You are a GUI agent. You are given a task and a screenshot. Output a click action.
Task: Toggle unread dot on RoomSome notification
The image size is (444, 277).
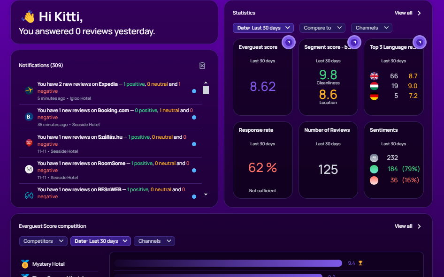click(x=194, y=170)
